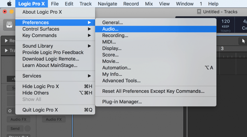Choose Hide Others
The width and height of the screenshot is (247, 137).
(x=55, y=93)
